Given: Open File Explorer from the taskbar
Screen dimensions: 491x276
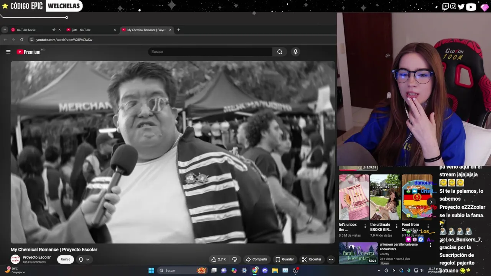Looking at the screenshot, I should [275, 270].
